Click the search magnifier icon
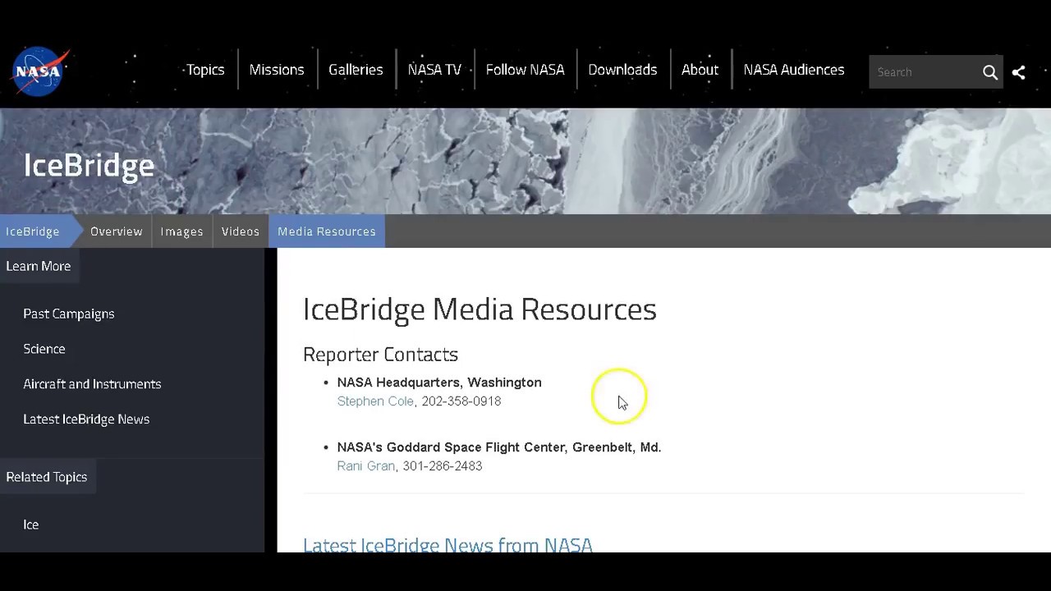The image size is (1051, 591). pyautogui.click(x=990, y=72)
